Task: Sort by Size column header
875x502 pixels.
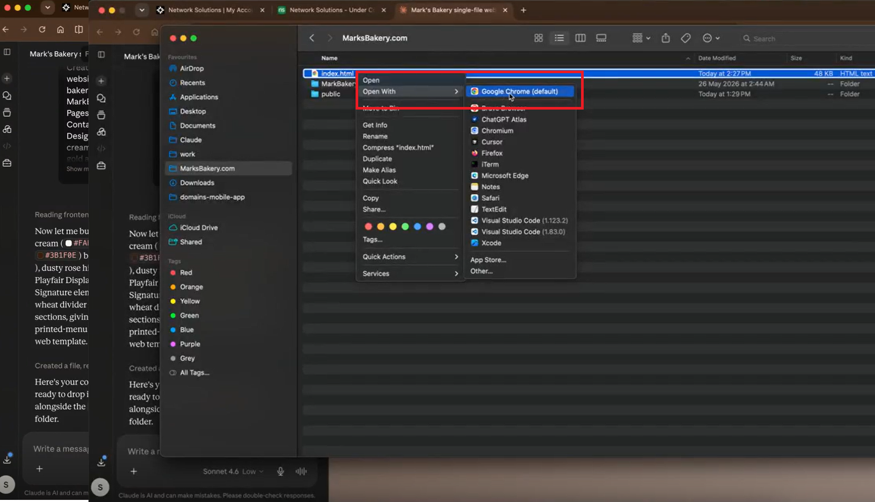Action: pos(796,58)
